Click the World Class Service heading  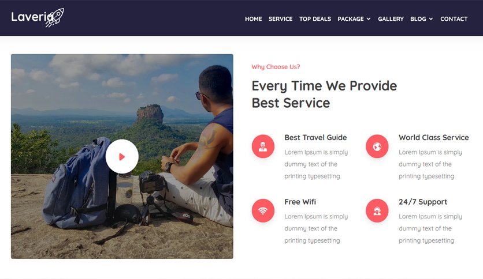(x=434, y=137)
